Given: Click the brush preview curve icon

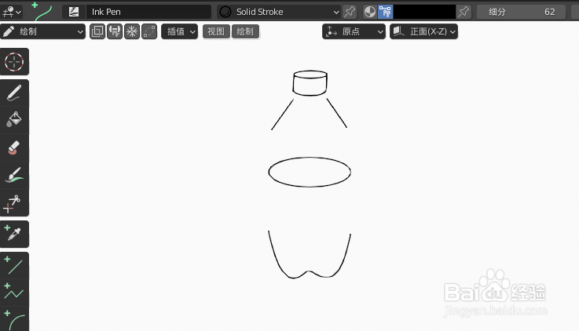Looking at the screenshot, I should [43, 12].
